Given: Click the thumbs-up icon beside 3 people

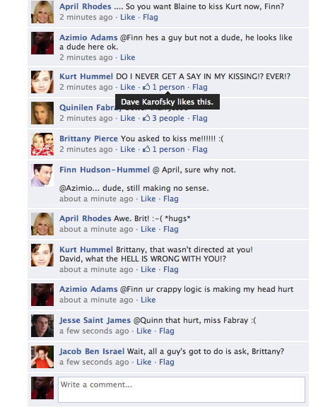Looking at the screenshot, I should [x=146, y=118].
